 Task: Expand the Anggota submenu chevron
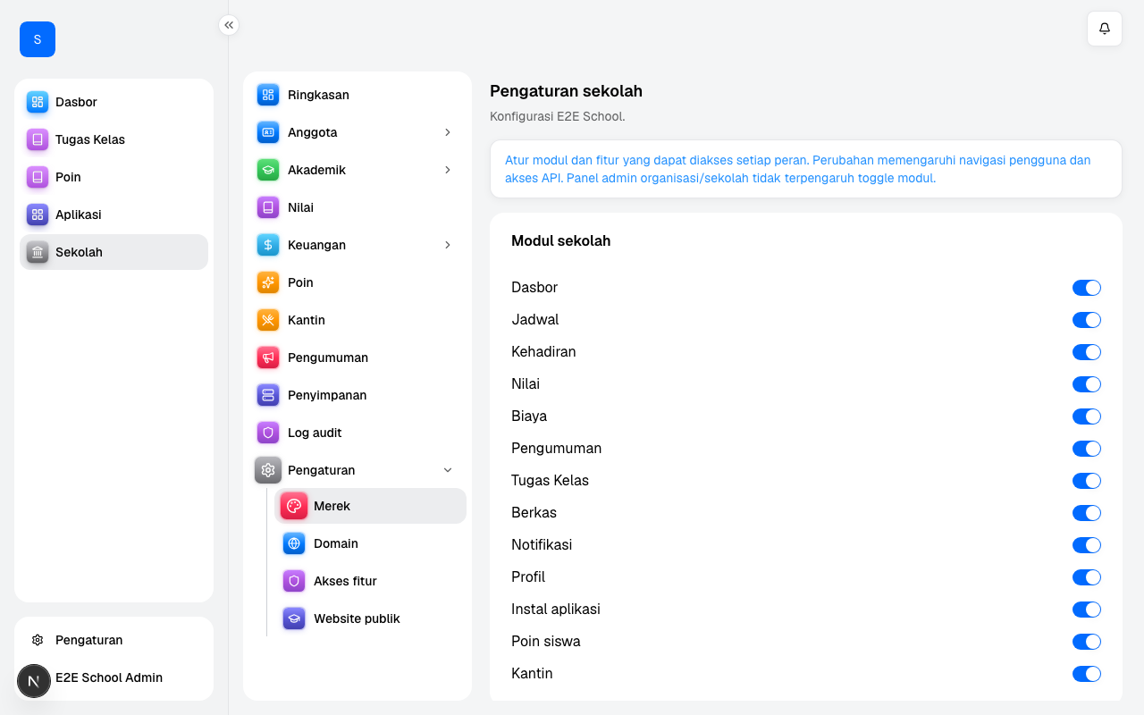[x=448, y=132]
